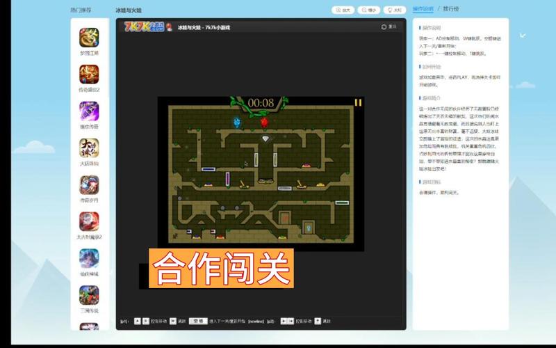The width and height of the screenshot is (556, 348).
Task: Open the 操作说明 tab
Action: (423, 9)
